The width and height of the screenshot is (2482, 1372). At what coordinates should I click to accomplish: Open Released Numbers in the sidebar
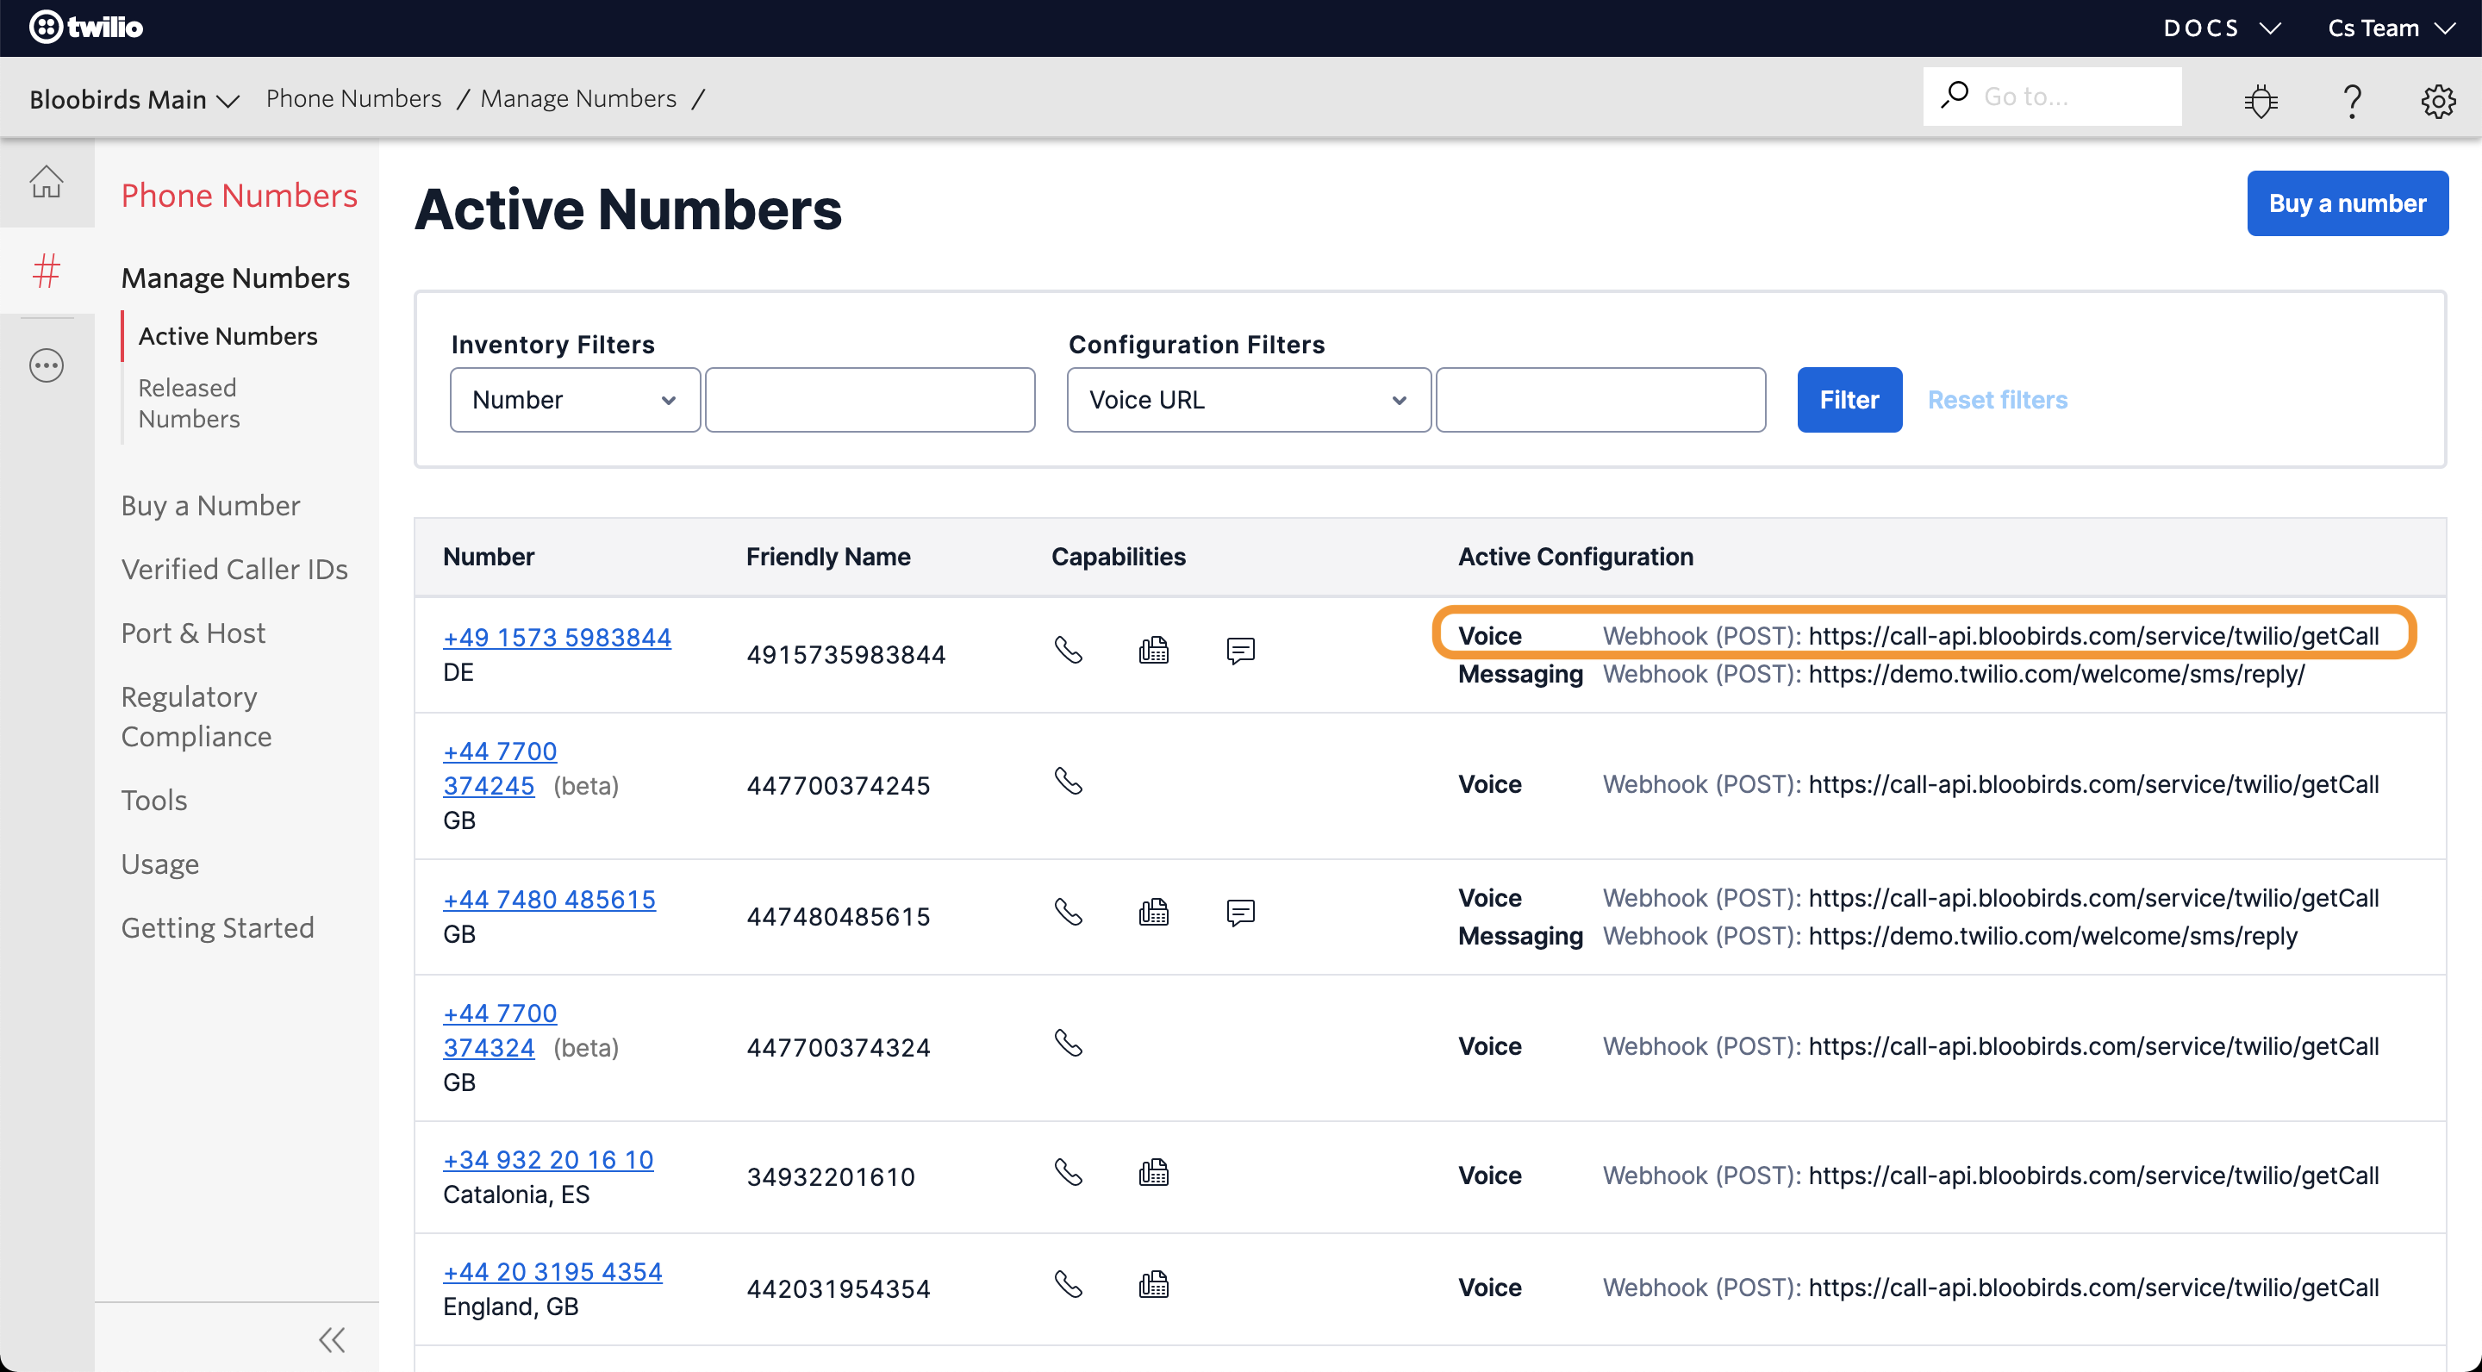tap(189, 403)
